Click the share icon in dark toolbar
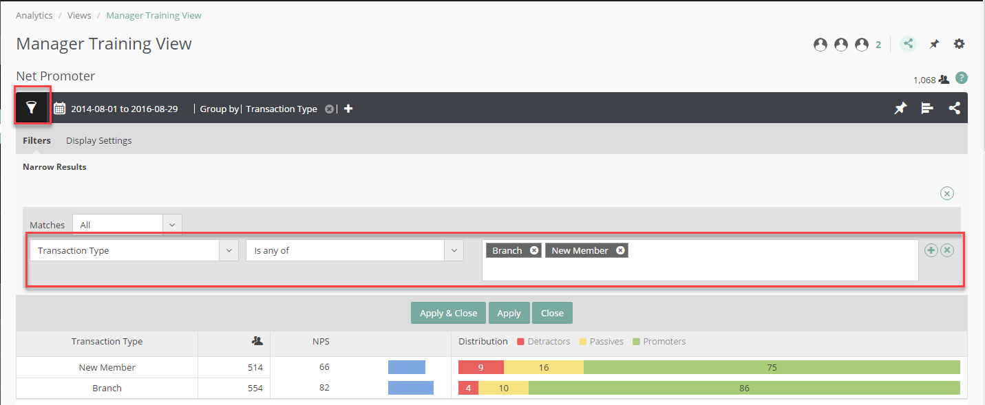Screen dimensions: 985x405 [954, 109]
